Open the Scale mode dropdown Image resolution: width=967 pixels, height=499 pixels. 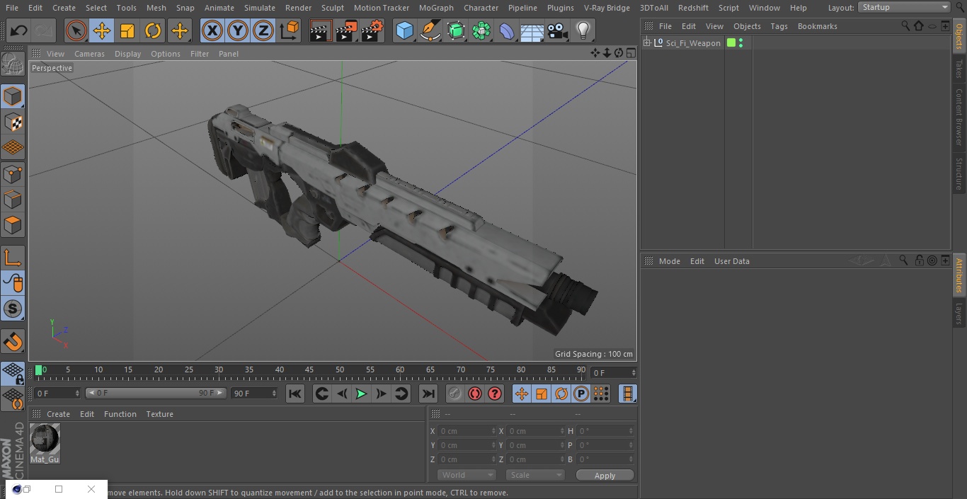(x=535, y=475)
